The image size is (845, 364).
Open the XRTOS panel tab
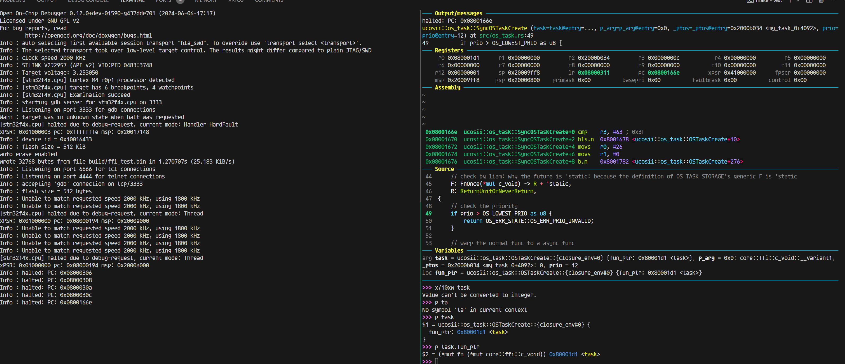pyautogui.click(x=236, y=1)
